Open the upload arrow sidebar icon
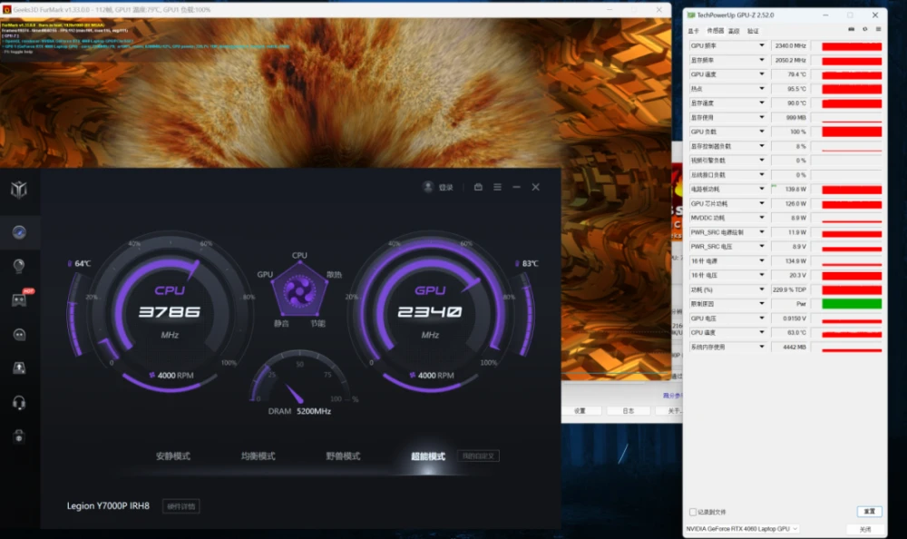Viewport: 907px width, 539px height. click(19, 368)
